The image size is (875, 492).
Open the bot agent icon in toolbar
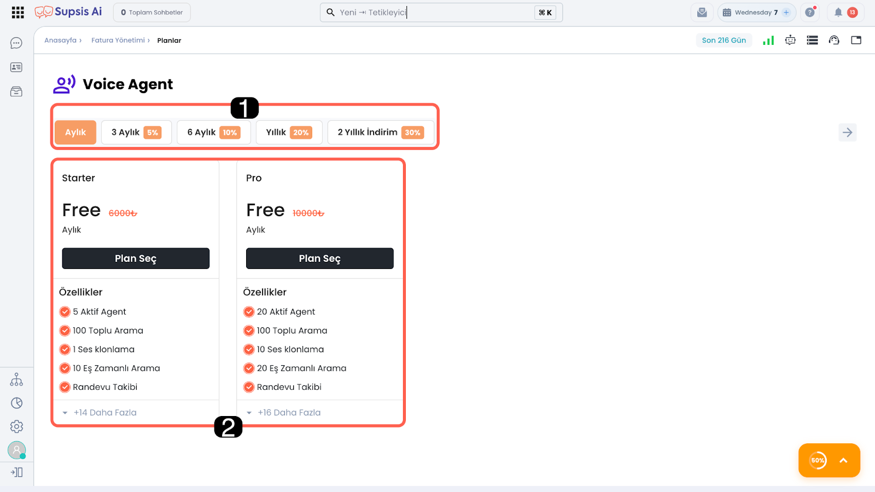[790, 40]
